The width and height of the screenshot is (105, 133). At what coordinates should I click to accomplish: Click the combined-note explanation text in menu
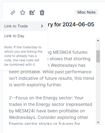pos(23,56)
